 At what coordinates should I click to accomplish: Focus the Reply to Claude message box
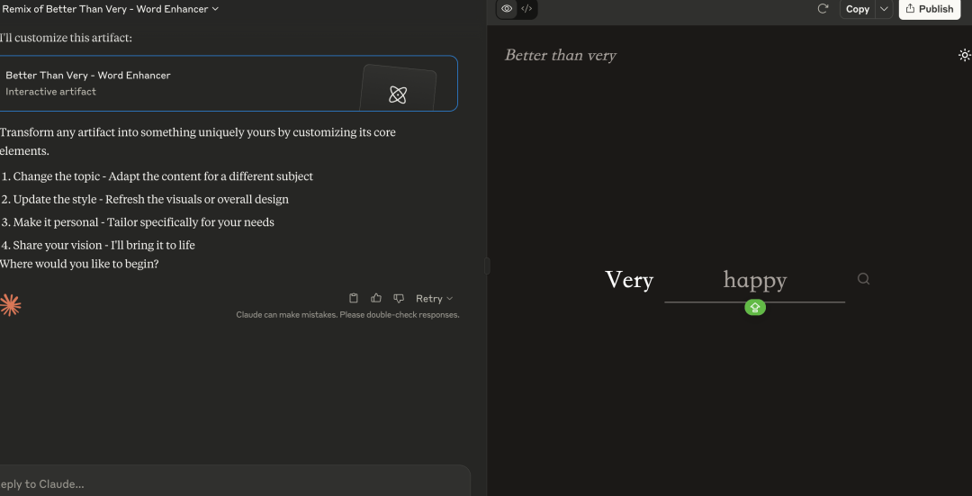[234, 483]
